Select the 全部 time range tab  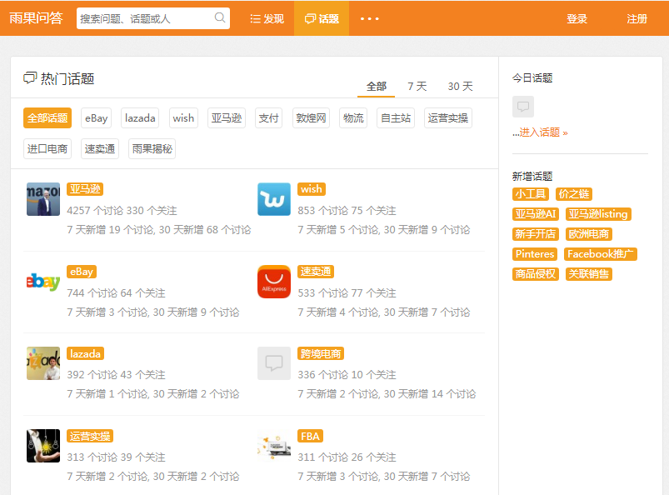point(377,87)
